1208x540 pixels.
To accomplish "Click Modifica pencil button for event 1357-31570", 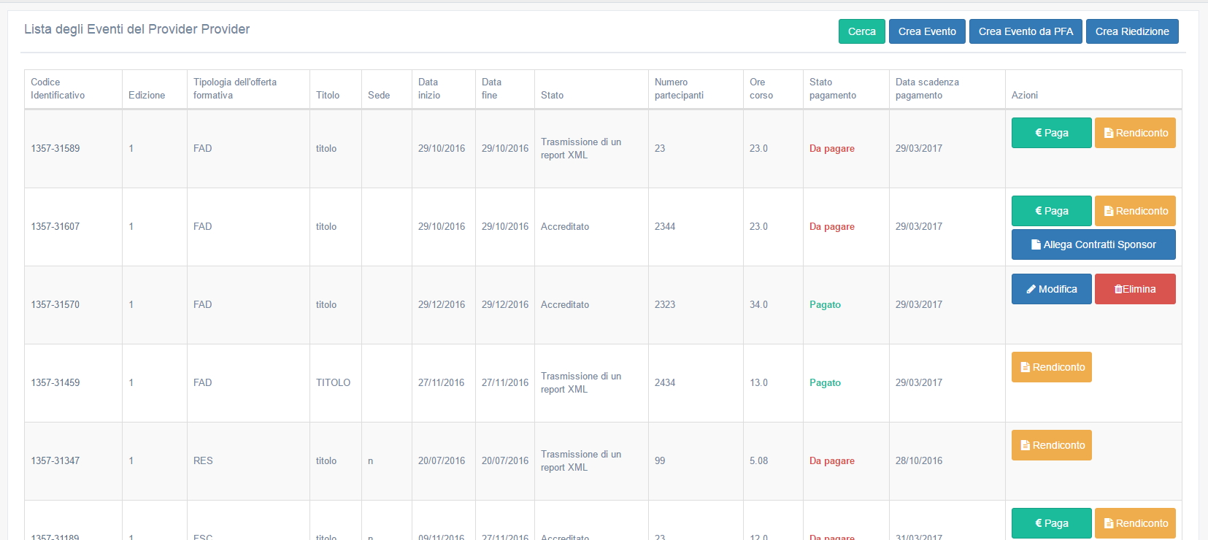I will click(x=1051, y=289).
